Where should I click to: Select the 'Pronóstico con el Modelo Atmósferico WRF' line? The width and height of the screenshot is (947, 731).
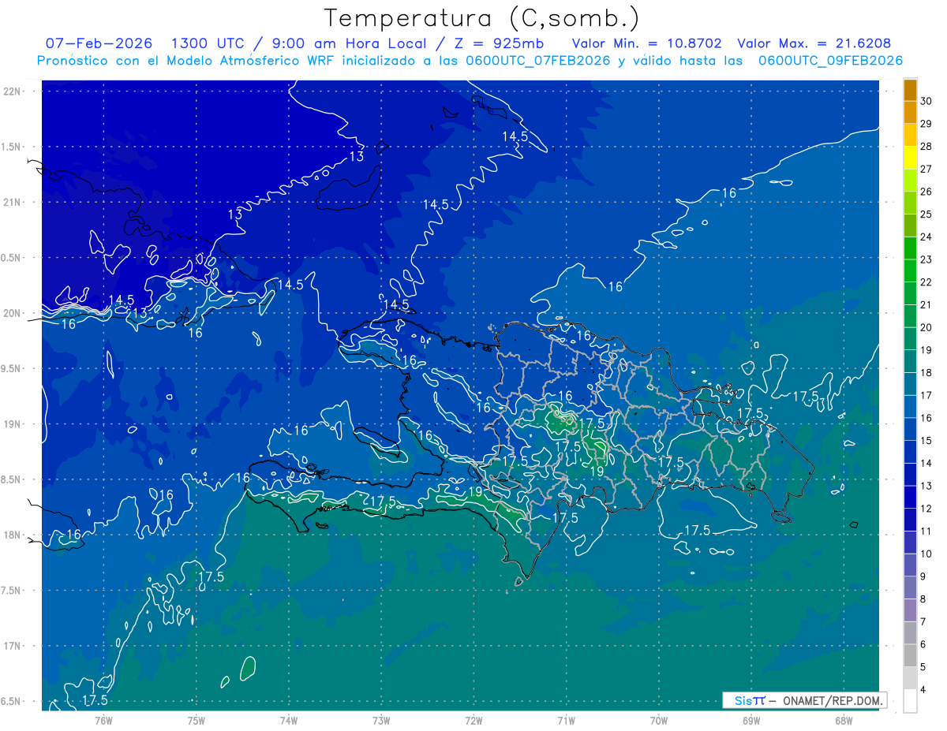click(x=470, y=61)
